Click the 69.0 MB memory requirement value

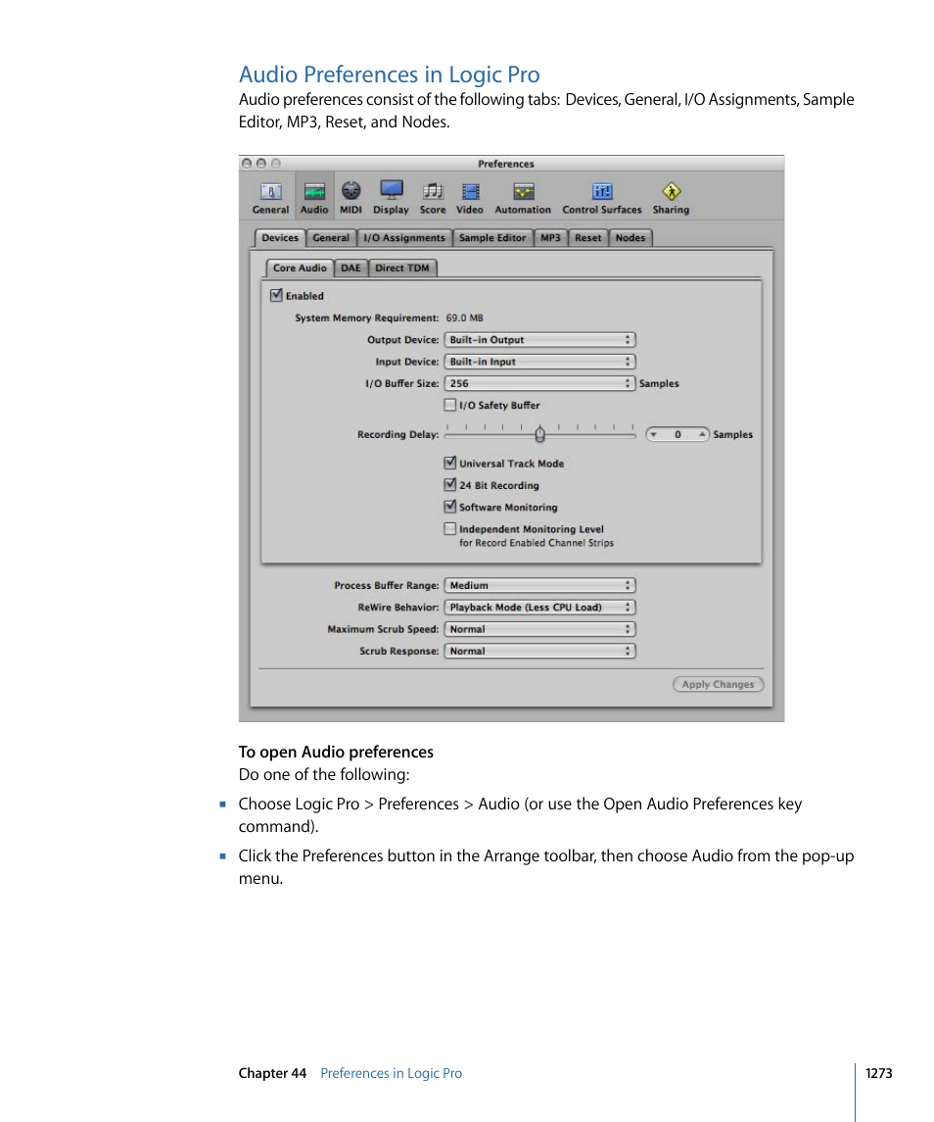(464, 317)
